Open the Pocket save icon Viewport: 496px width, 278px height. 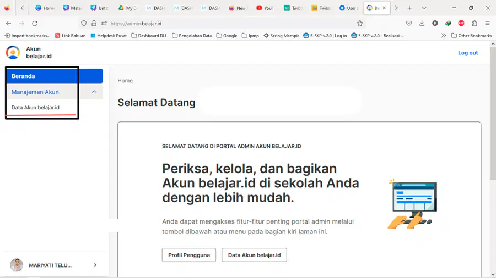pyautogui.click(x=409, y=23)
